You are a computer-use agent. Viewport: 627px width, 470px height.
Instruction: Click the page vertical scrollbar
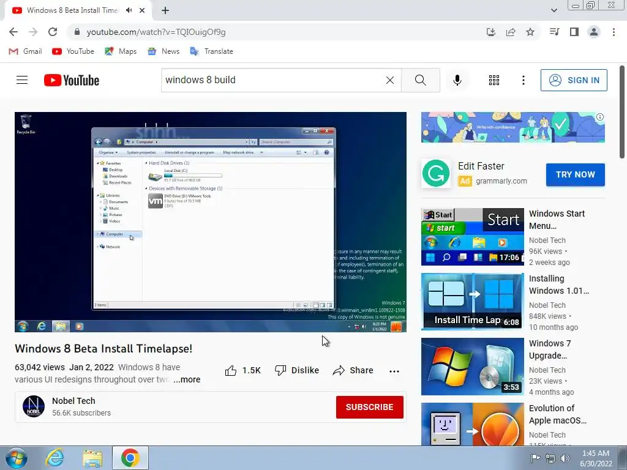[x=622, y=112]
